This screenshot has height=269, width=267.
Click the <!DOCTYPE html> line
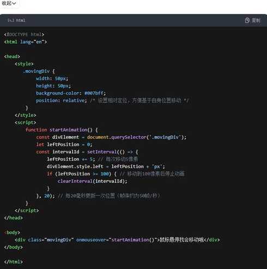[24, 34]
